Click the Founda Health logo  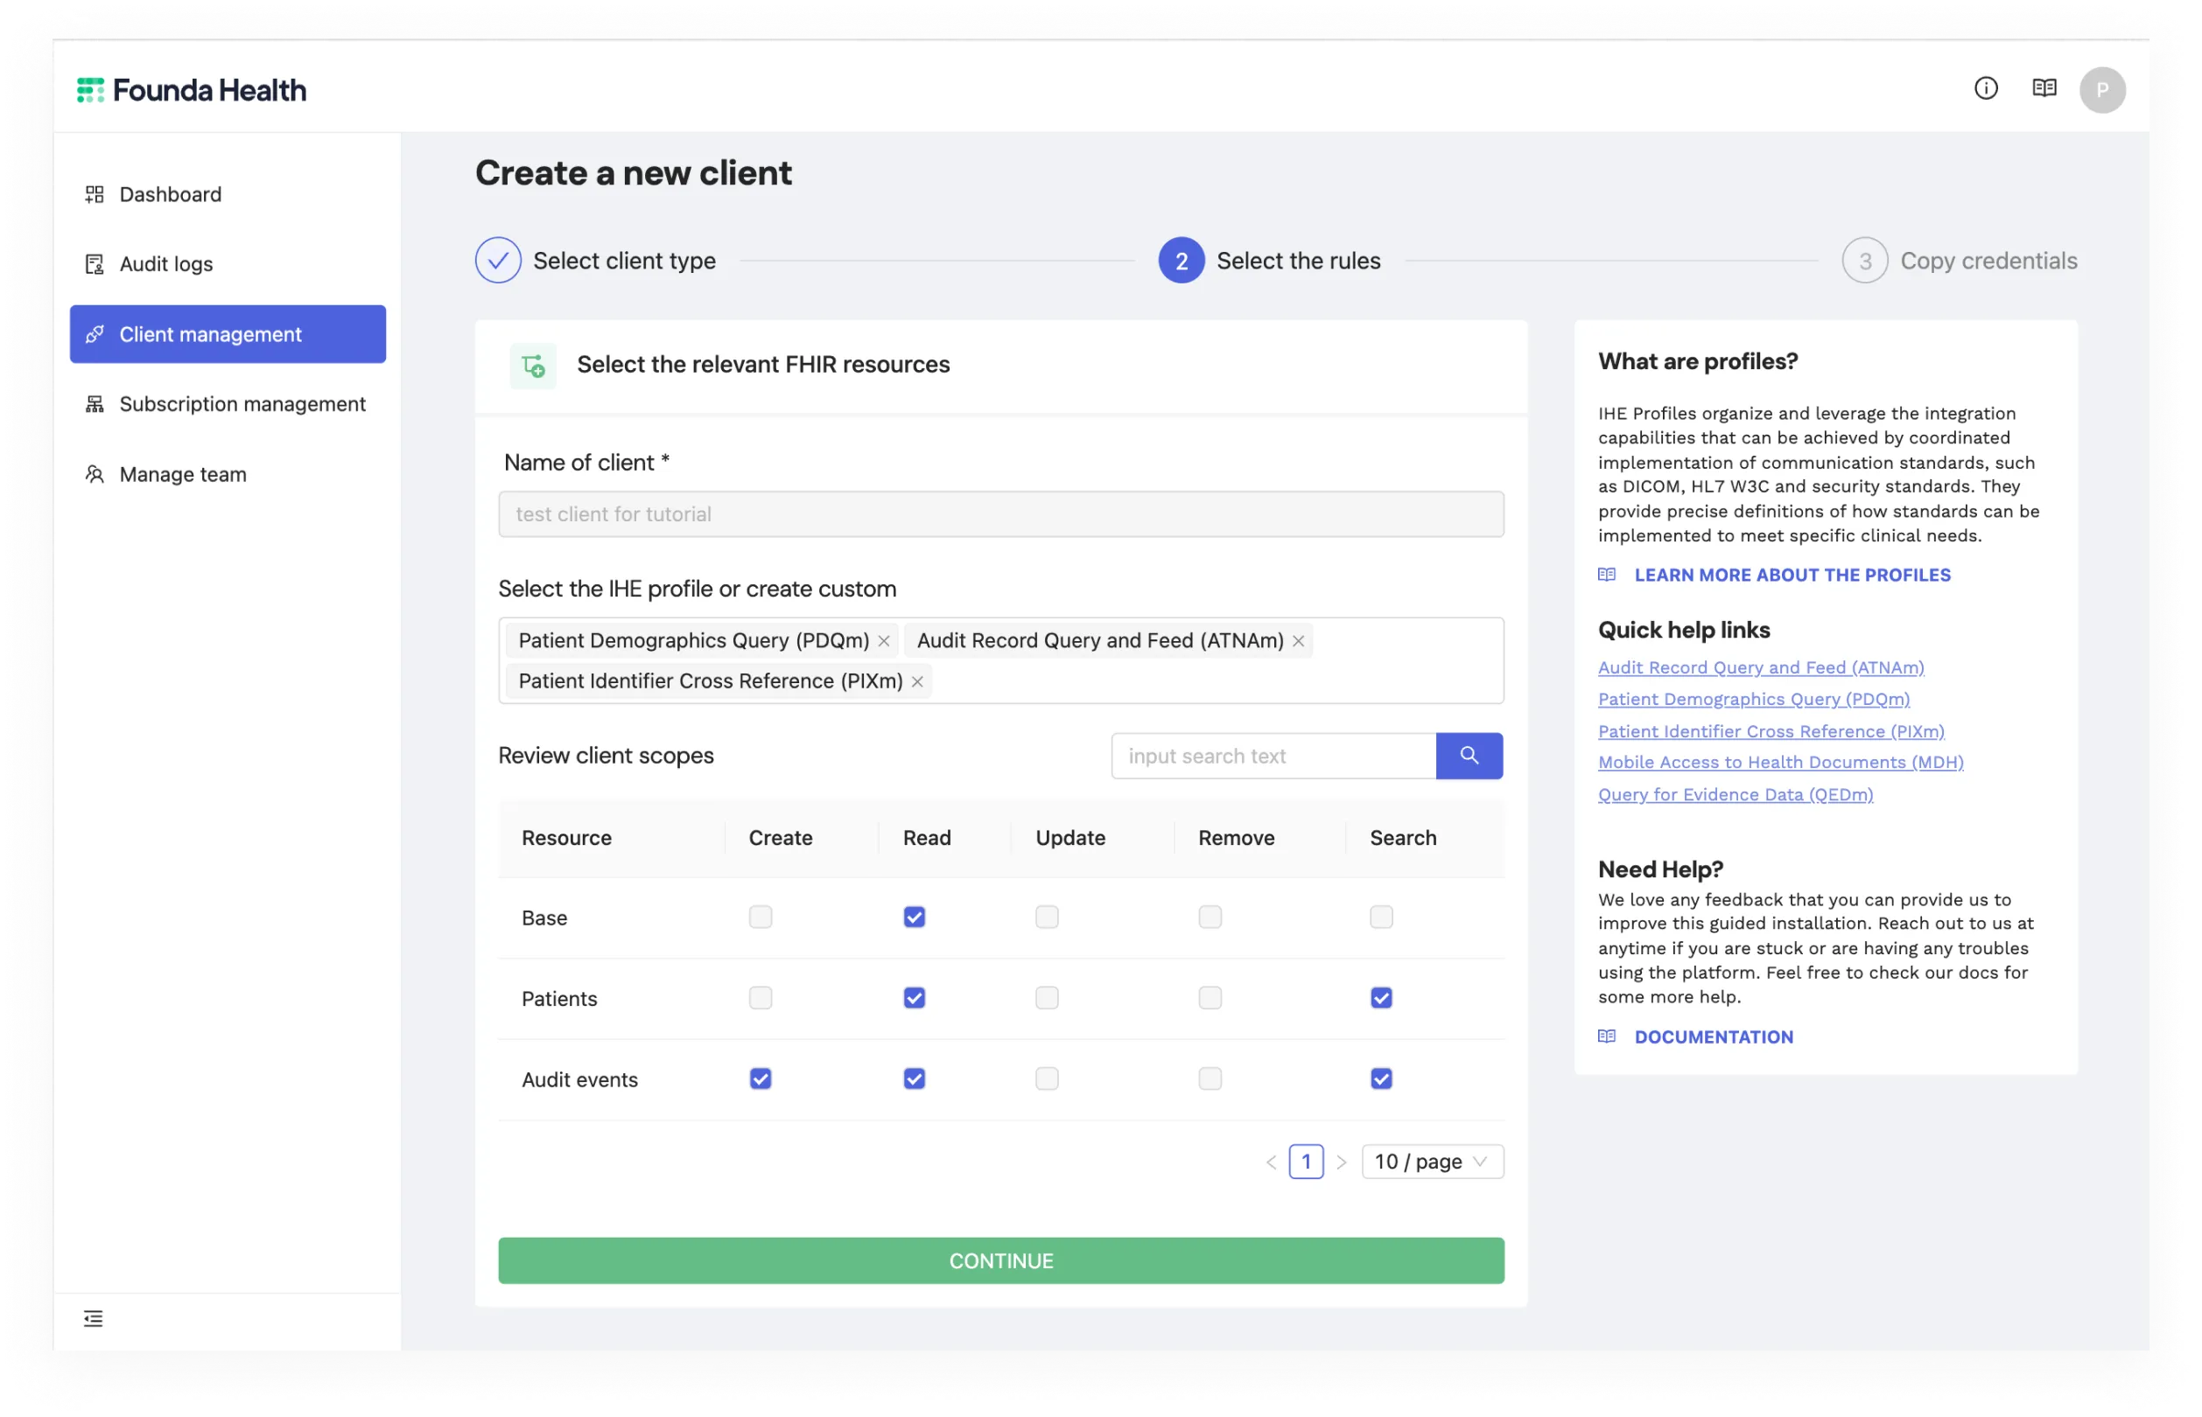192,90
